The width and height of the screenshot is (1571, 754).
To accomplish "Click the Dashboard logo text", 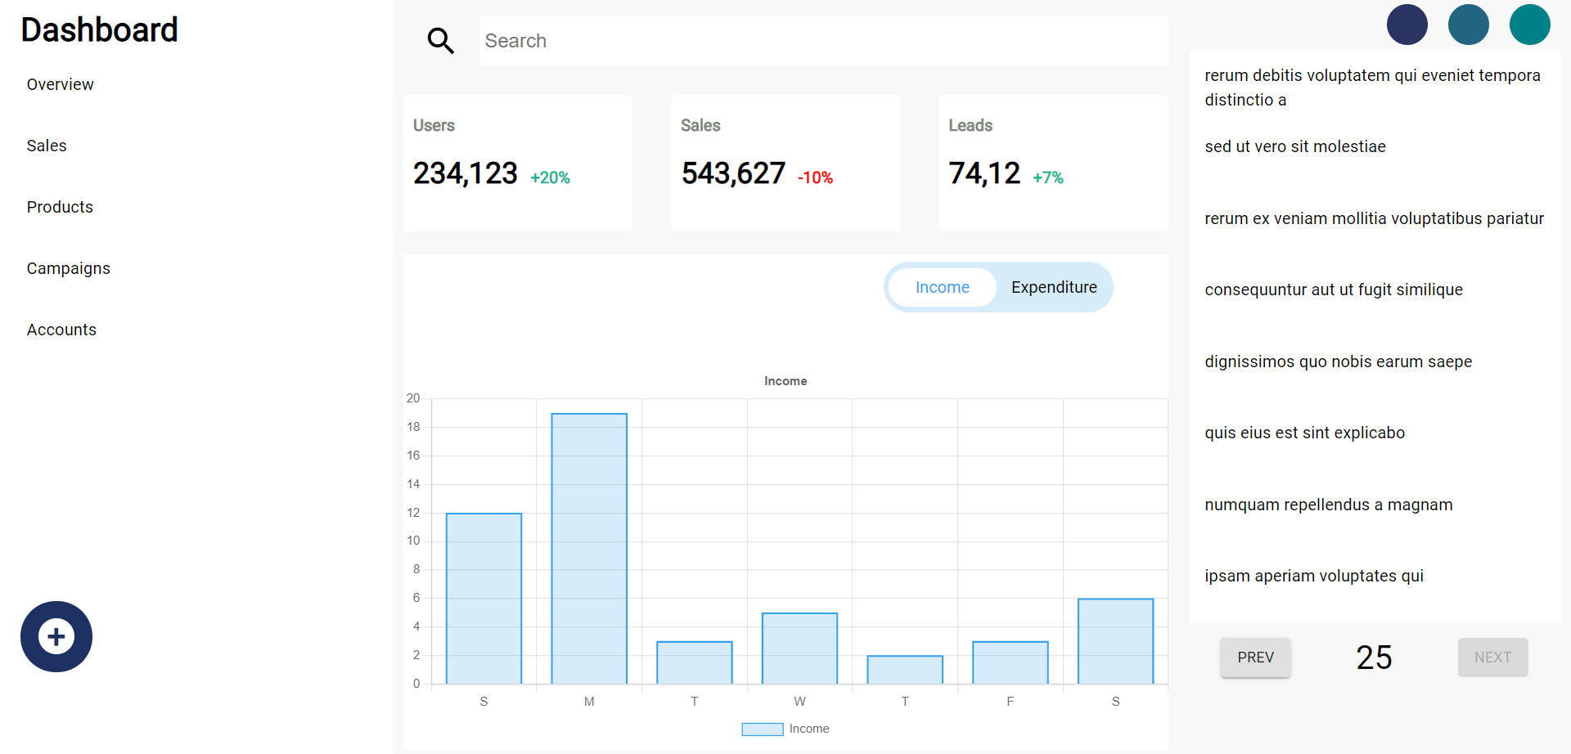I will pos(99,29).
